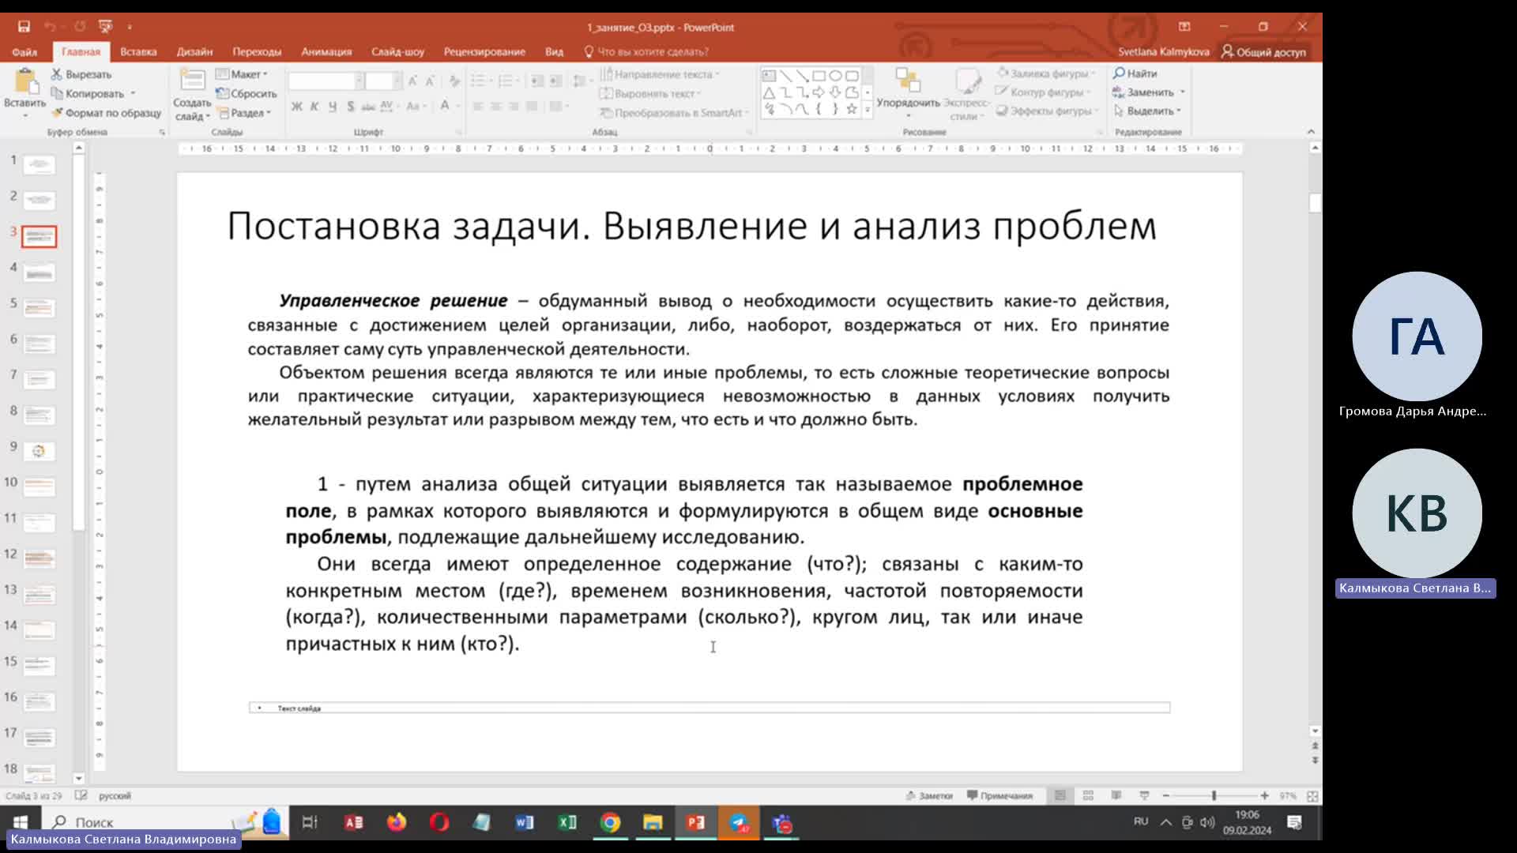Image resolution: width=1517 pixels, height=853 pixels.
Task: Adjust the zoom slider handle
Action: [1214, 795]
